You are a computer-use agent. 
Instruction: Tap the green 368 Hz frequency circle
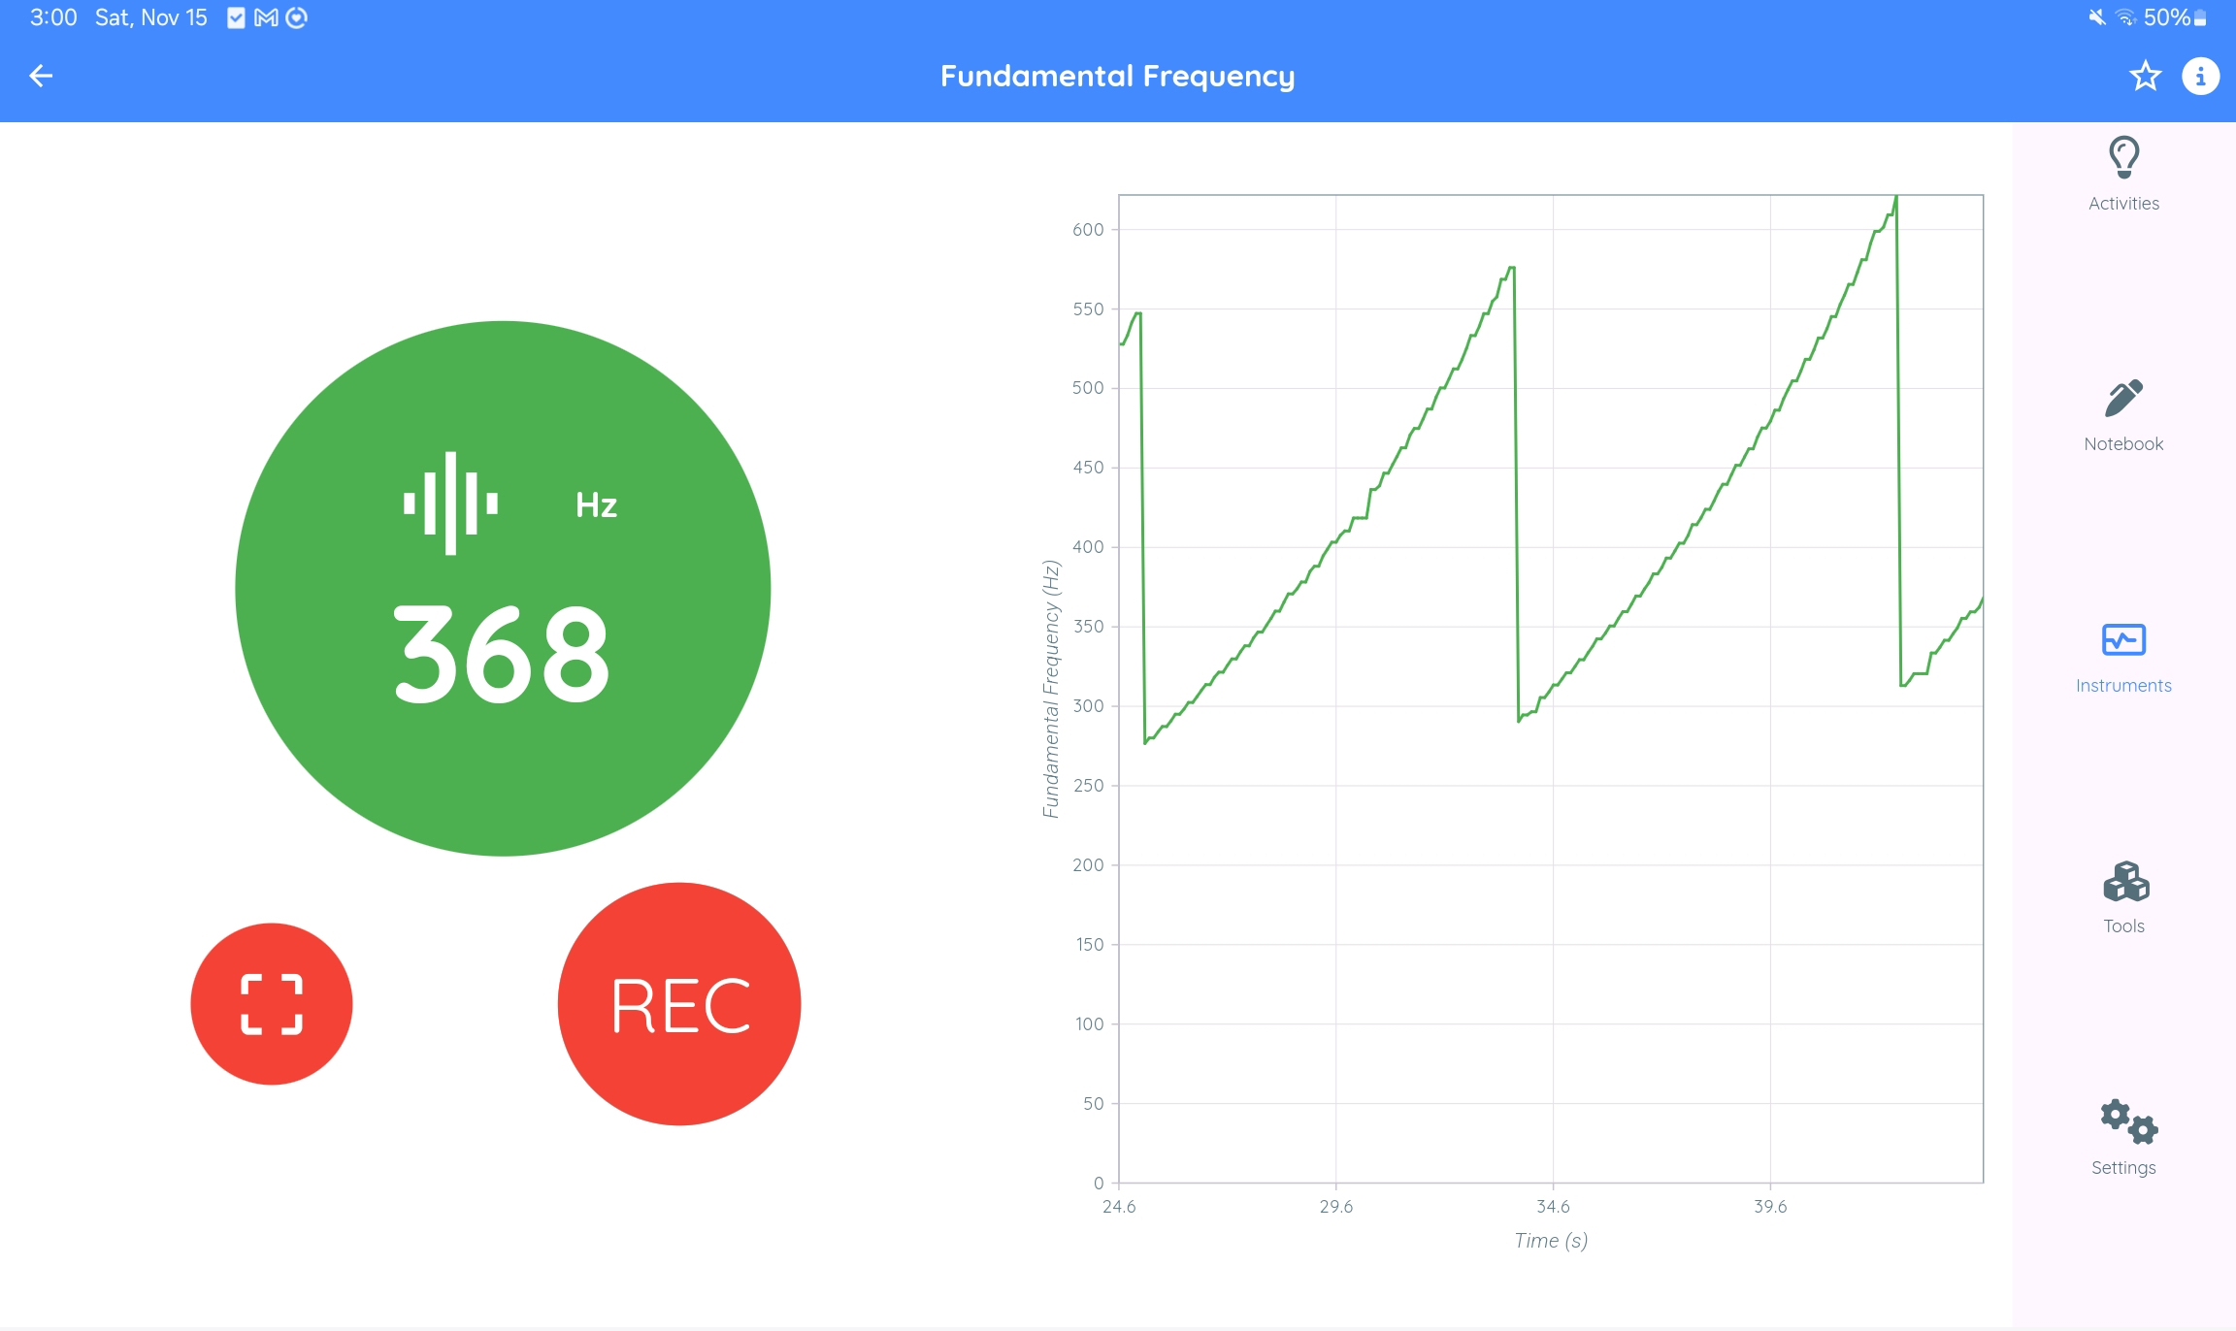point(503,589)
